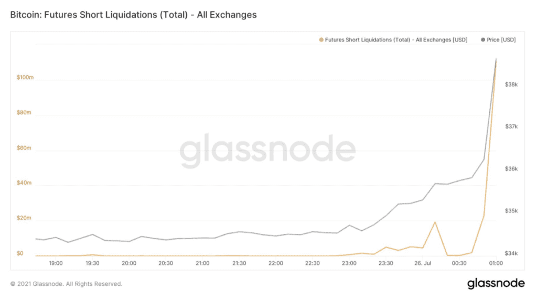Screen dimensions: 537x300
Task: Click the central glassnode watermark
Action: pyautogui.click(x=267, y=151)
